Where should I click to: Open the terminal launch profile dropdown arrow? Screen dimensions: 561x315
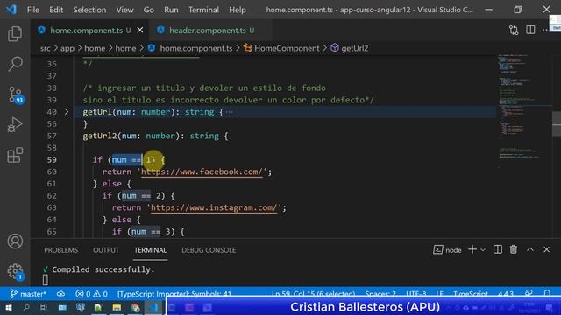(483, 250)
